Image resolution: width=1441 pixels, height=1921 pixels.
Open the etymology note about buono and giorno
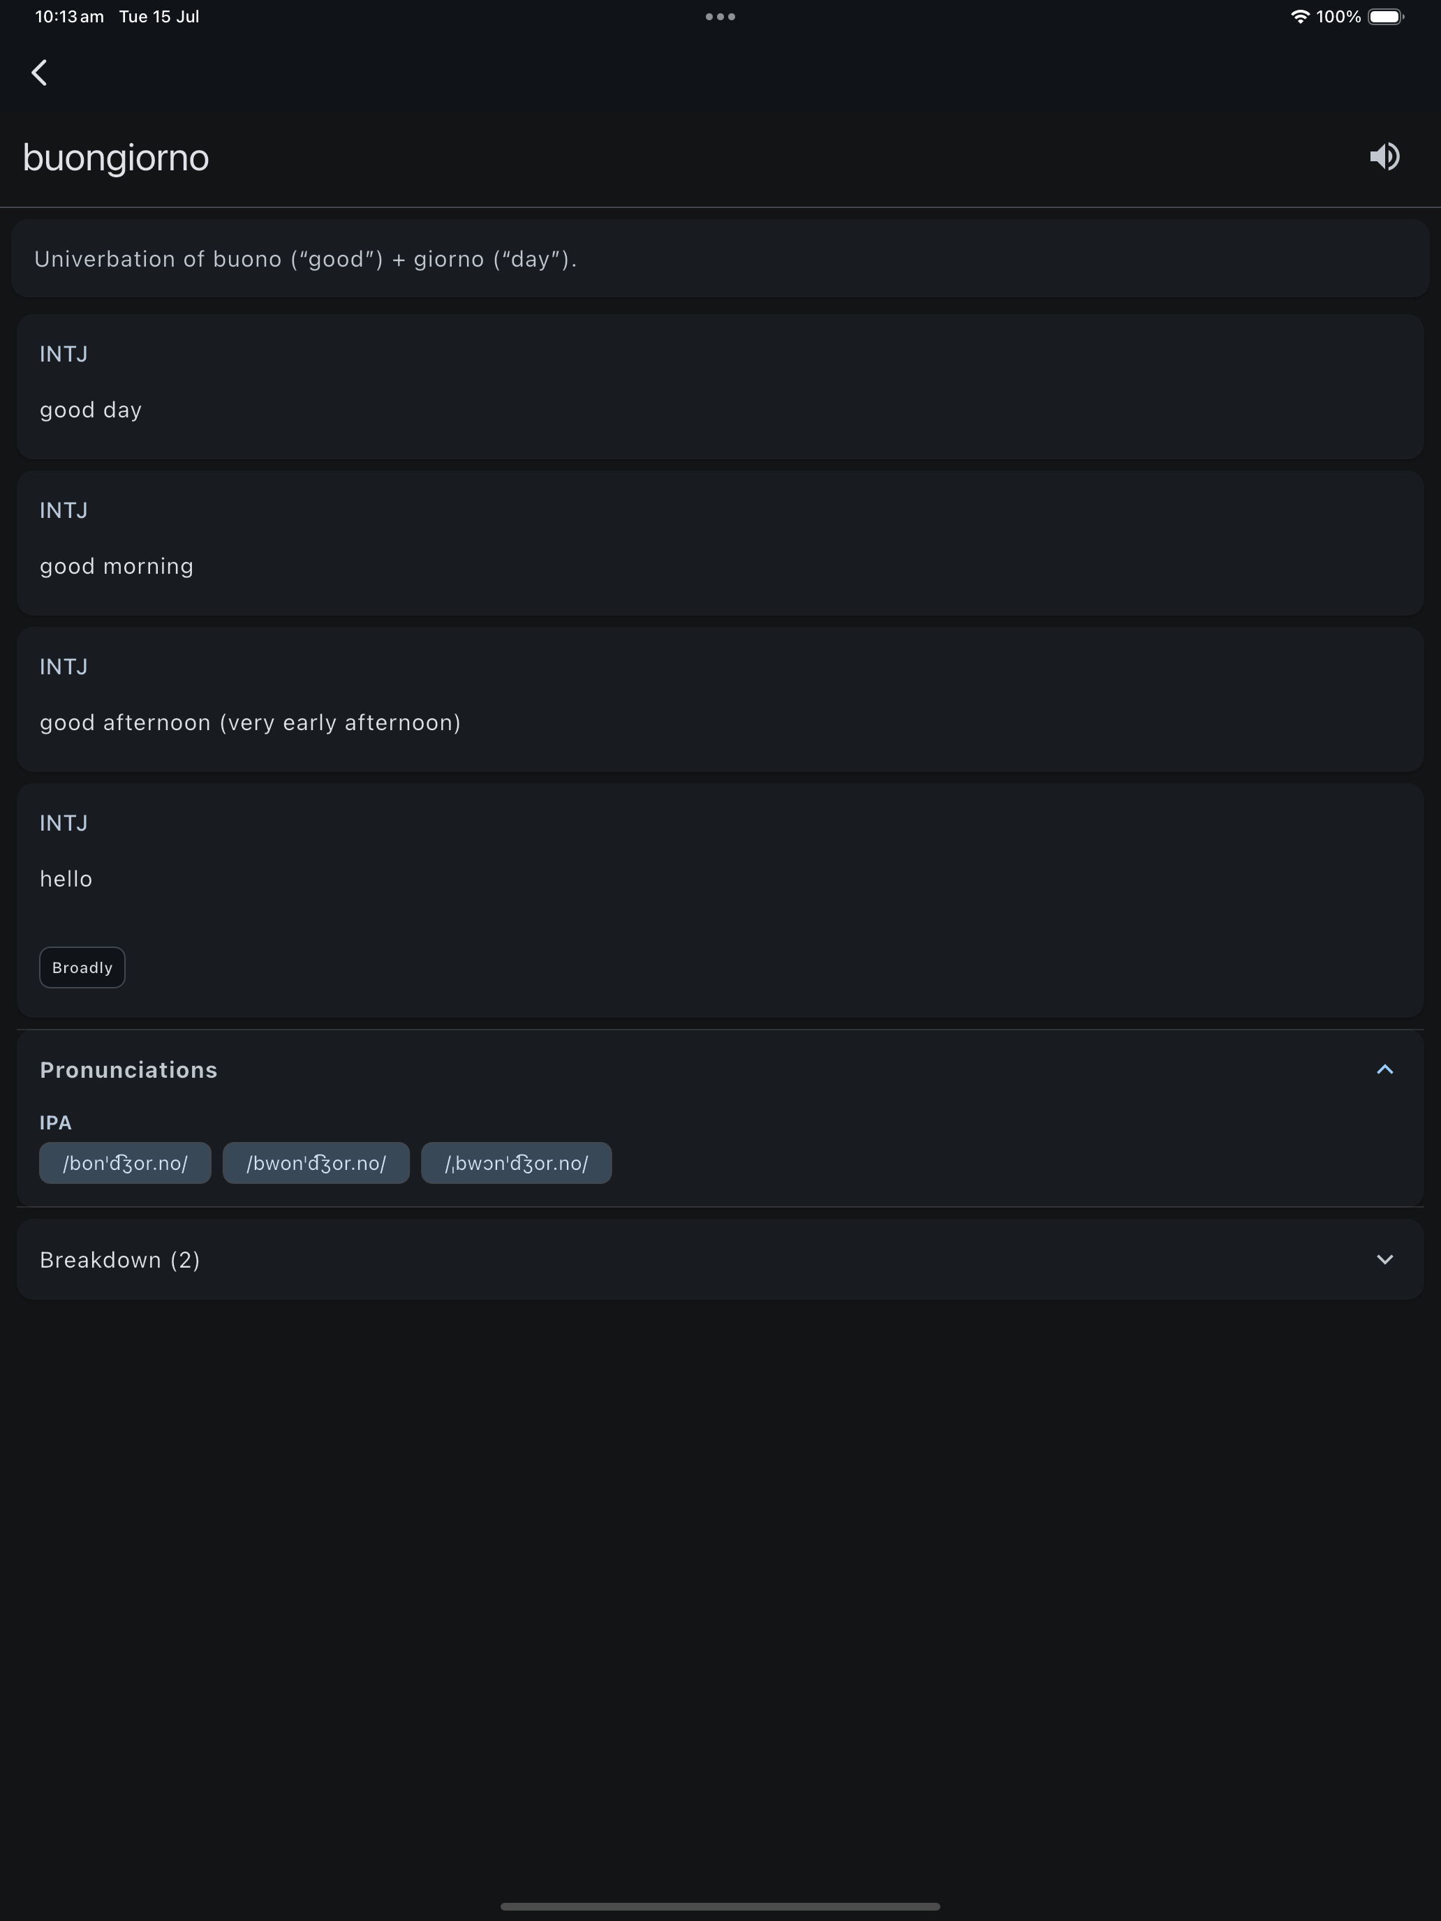point(719,258)
